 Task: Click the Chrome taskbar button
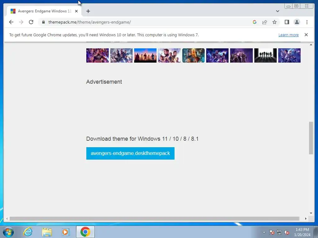(85, 232)
